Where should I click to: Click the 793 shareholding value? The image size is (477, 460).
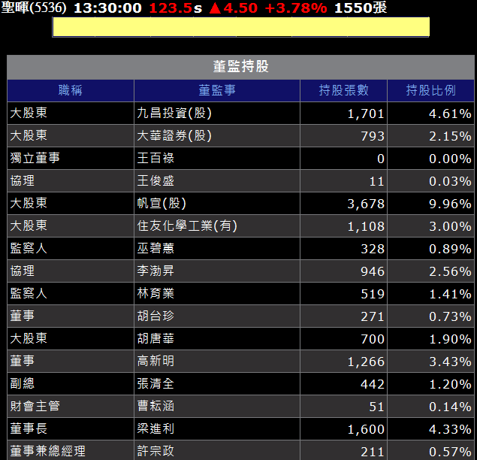click(373, 136)
